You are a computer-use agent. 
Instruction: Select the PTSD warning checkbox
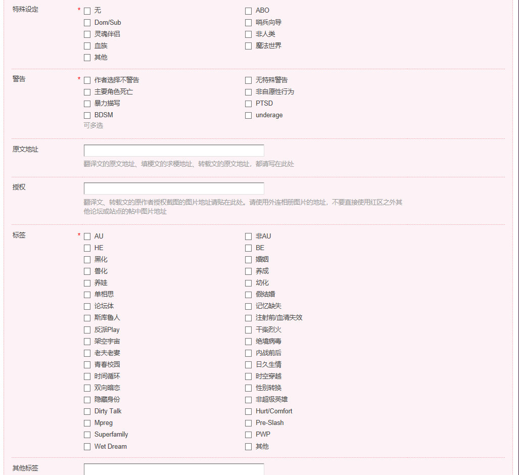[248, 104]
